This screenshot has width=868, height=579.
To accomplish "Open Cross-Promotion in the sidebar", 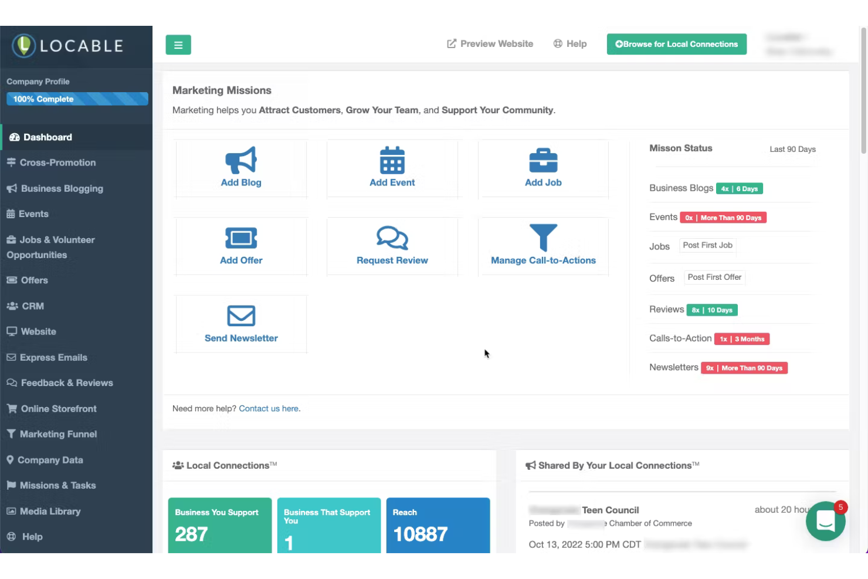I will coord(76,162).
